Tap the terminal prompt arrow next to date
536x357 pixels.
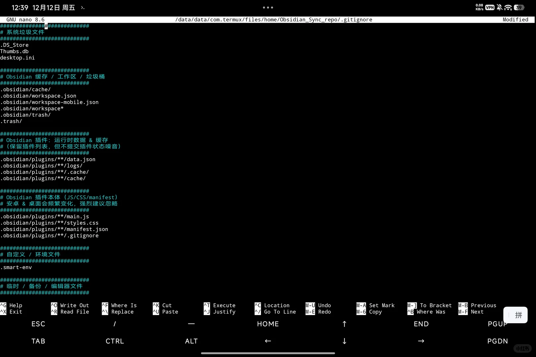click(x=82, y=8)
